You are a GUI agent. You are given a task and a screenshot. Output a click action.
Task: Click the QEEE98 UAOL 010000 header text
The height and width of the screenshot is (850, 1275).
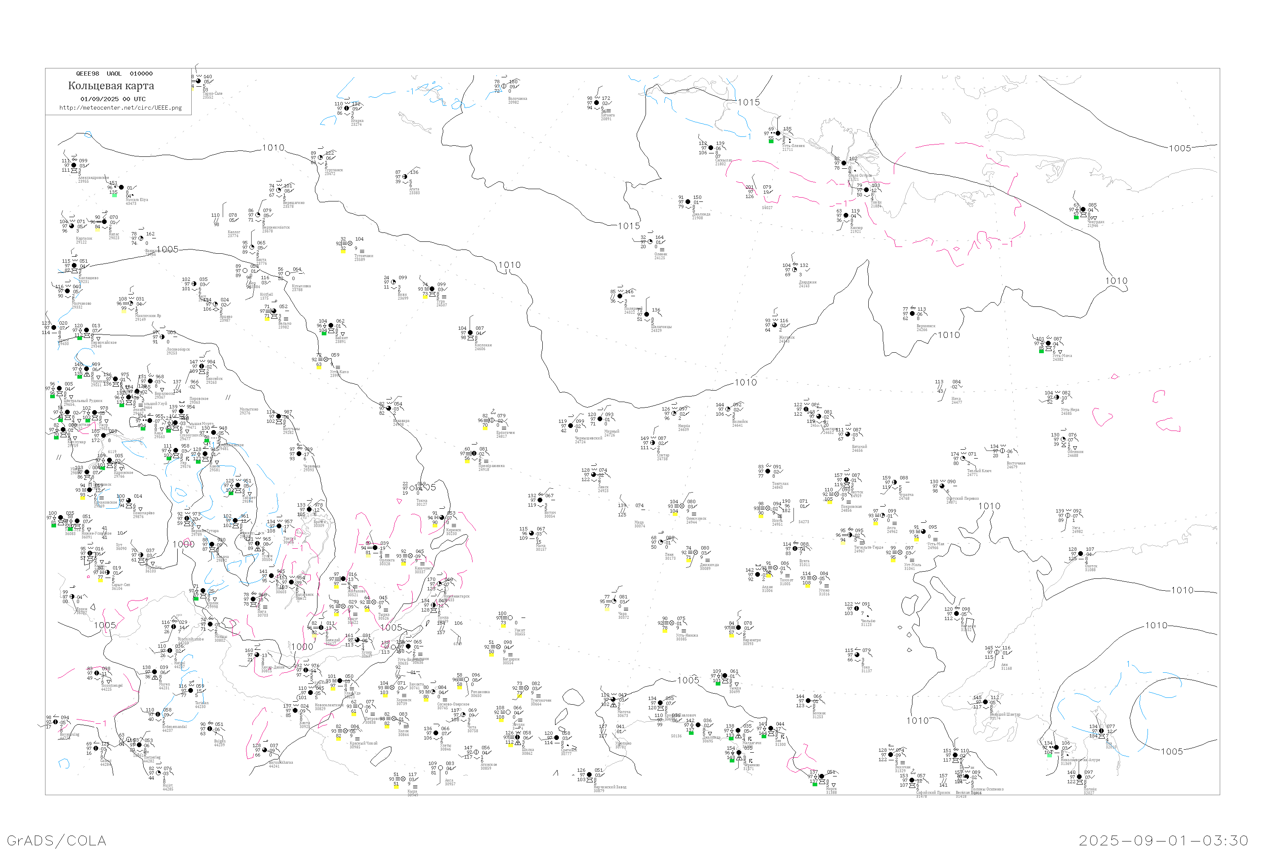114,74
